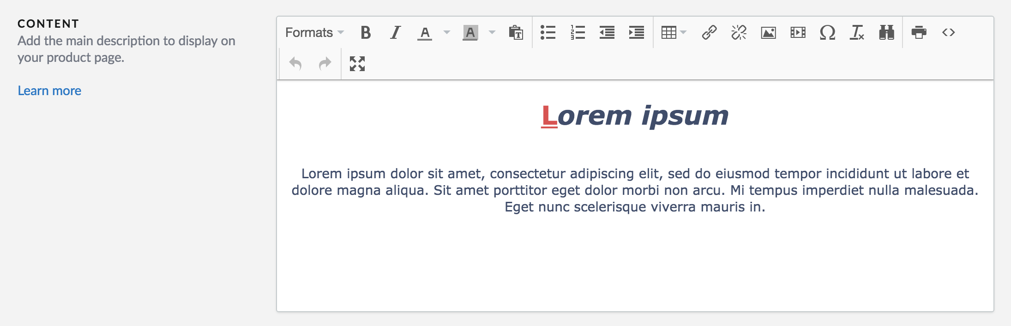Undo the last change
Image resolution: width=1011 pixels, height=326 pixels.
tap(295, 64)
